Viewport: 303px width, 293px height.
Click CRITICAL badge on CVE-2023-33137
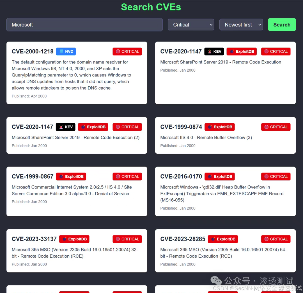pyautogui.click(x=127, y=239)
